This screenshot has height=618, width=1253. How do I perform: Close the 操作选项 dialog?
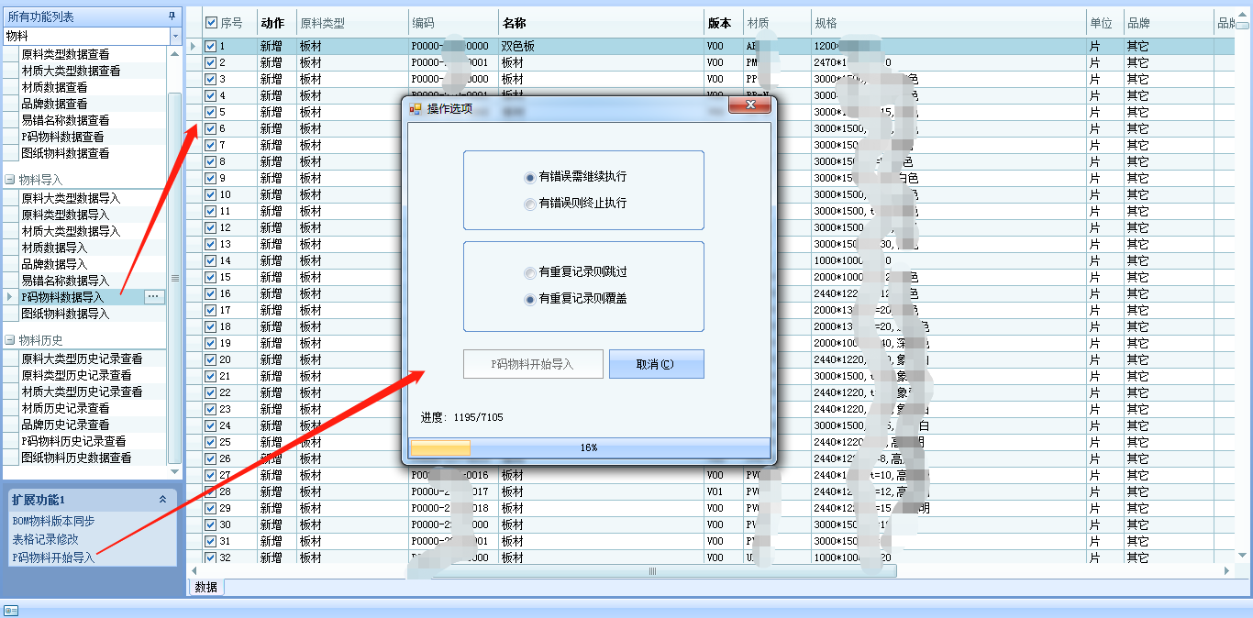pos(749,105)
